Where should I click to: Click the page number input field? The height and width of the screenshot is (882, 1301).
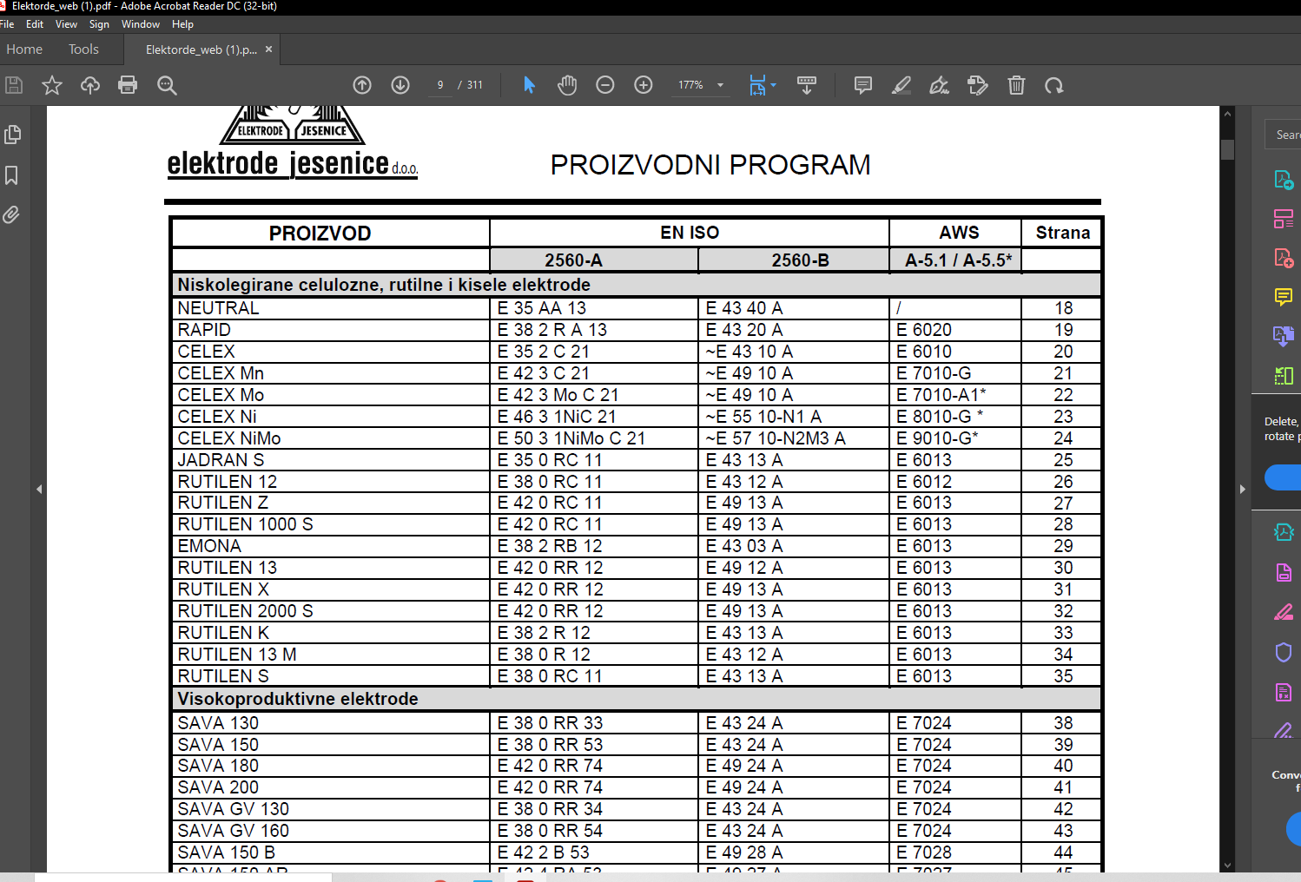coord(440,85)
